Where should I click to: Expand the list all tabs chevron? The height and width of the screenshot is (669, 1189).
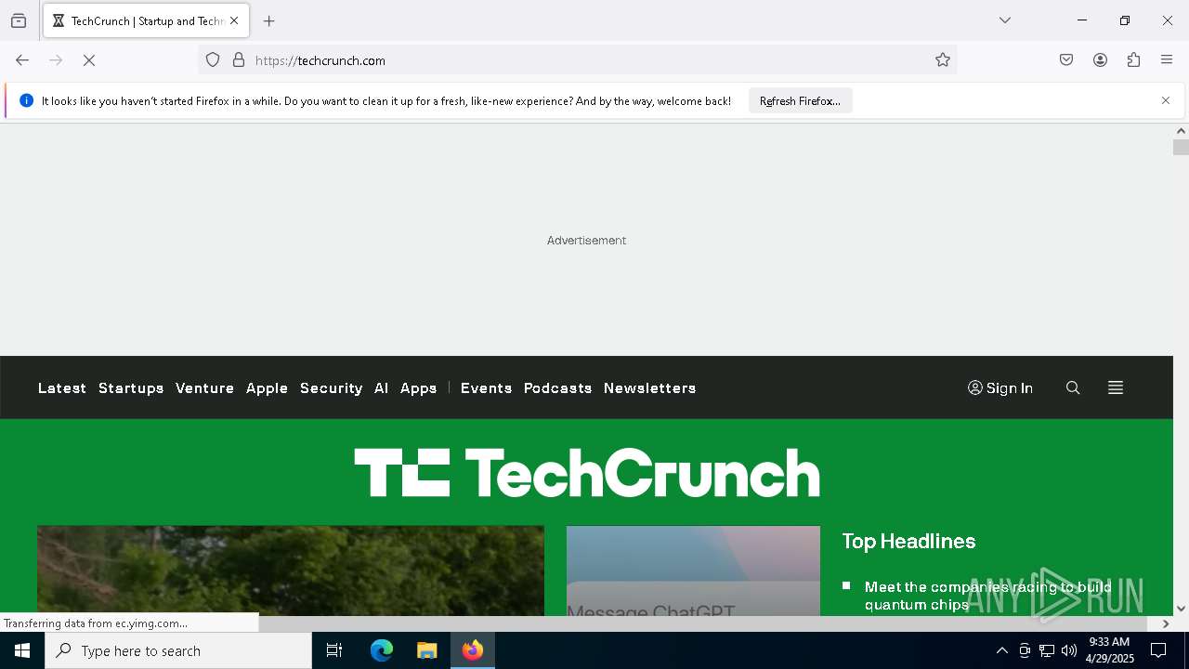click(1005, 20)
